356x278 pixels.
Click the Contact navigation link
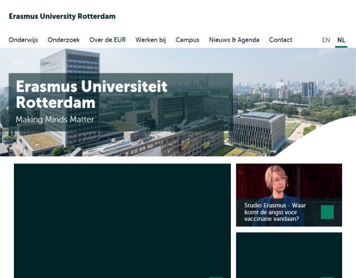280,40
